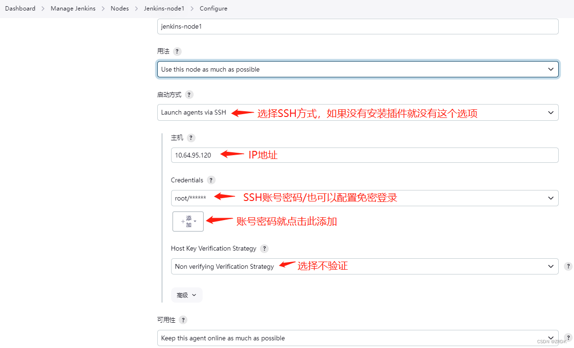574x348 pixels.
Task: Open the Non verifying Verification Strategy dropdown
Action: tap(365, 266)
